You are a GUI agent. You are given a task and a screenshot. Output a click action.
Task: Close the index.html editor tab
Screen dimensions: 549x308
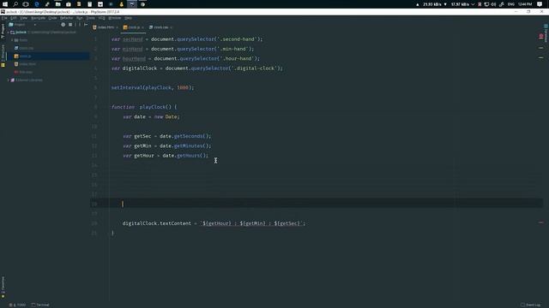pos(117,27)
